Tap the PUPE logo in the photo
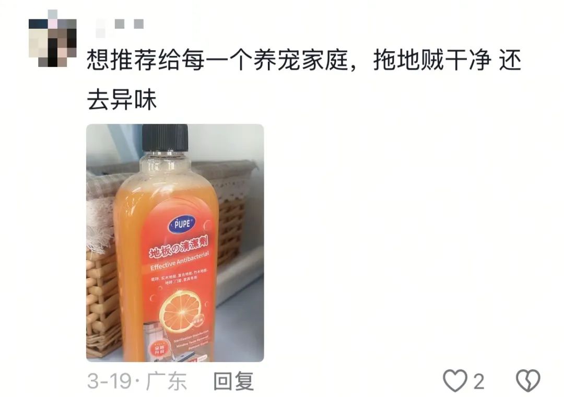The height and width of the screenshot is (397, 564). (x=182, y=225)
